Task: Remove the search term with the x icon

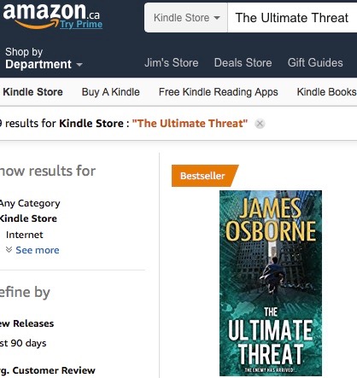Action: (x=260, y=124)
